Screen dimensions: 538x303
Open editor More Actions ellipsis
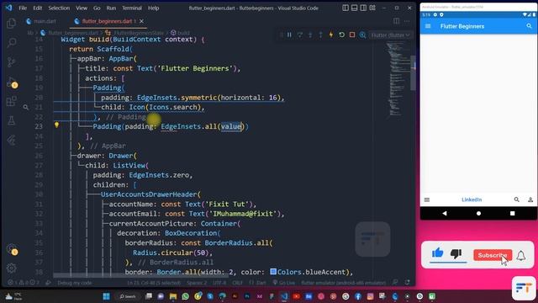(407, 21)
